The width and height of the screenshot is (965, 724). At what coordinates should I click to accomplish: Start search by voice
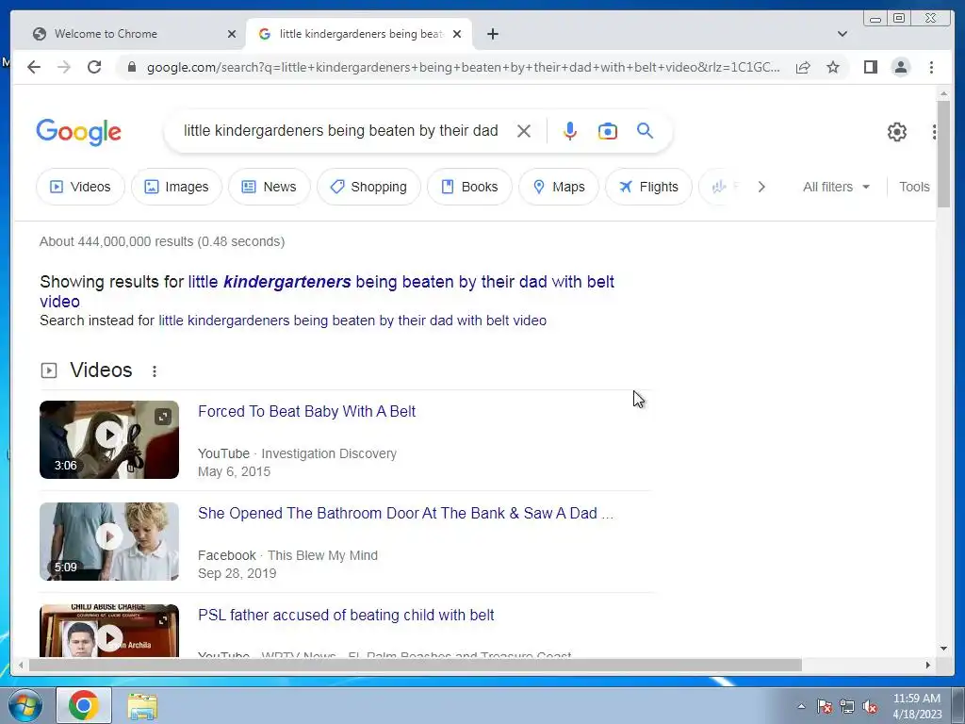click(570, 131)
